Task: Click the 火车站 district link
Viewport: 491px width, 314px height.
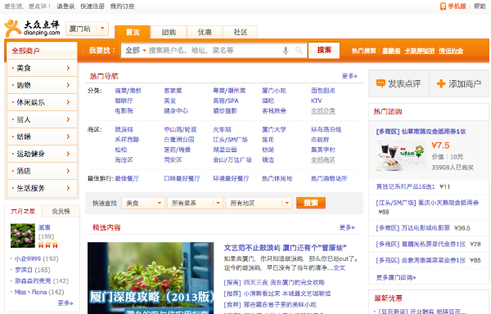Action: coord(222,129)
